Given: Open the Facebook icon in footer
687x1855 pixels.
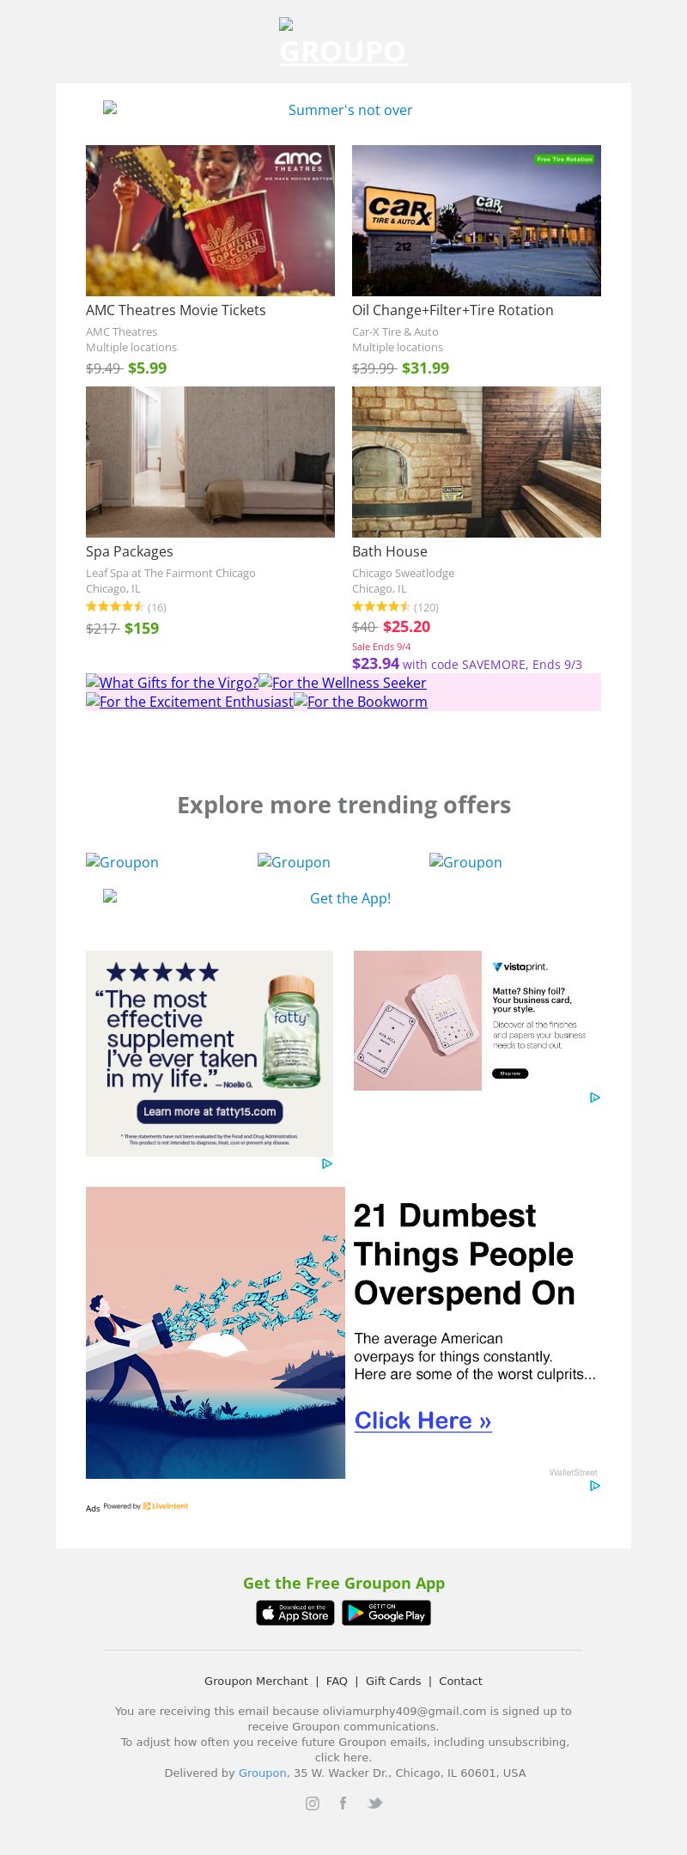Looking at the screenshot, I should [x=343, y=1803].
